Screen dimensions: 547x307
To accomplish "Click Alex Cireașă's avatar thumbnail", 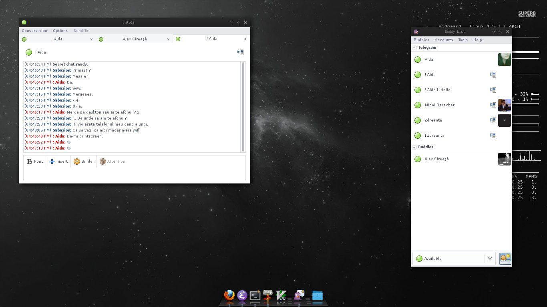I will click(505, 159).
